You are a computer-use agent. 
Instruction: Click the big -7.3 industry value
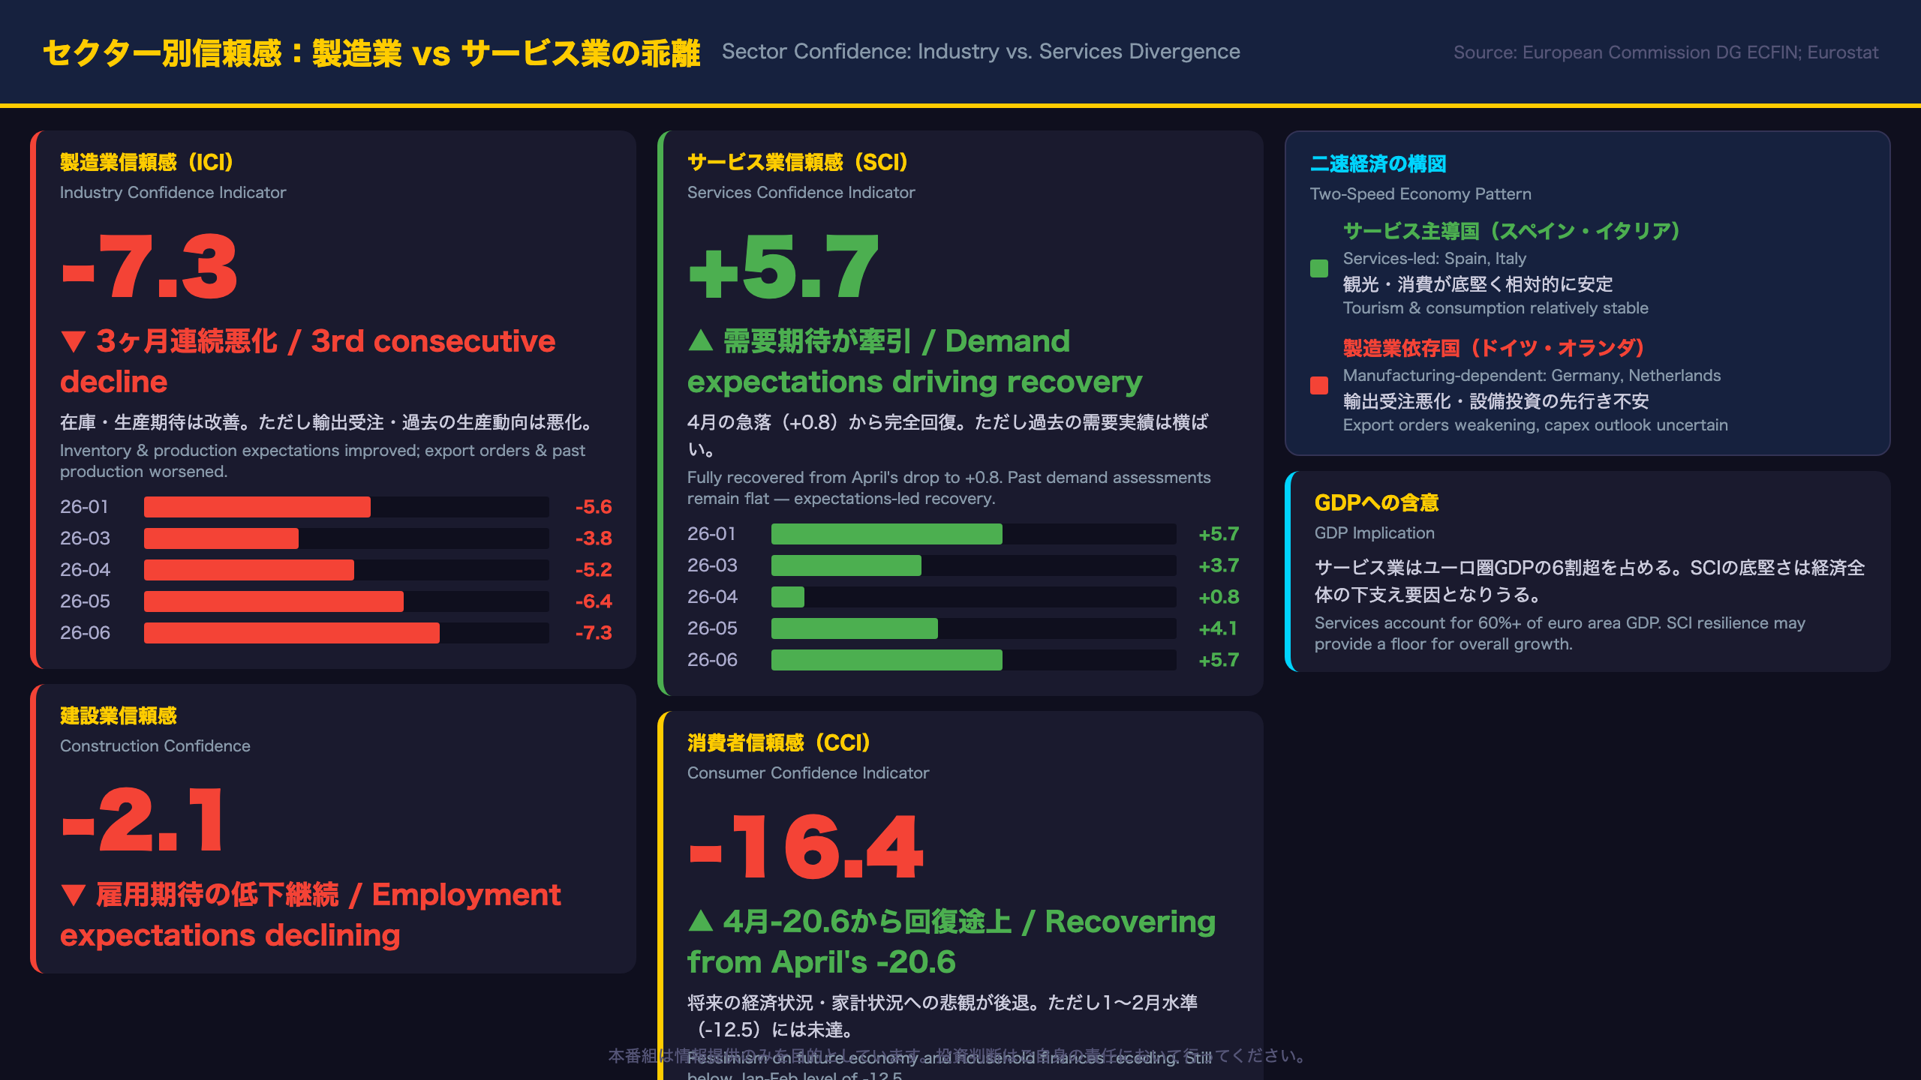pos(149,265)
